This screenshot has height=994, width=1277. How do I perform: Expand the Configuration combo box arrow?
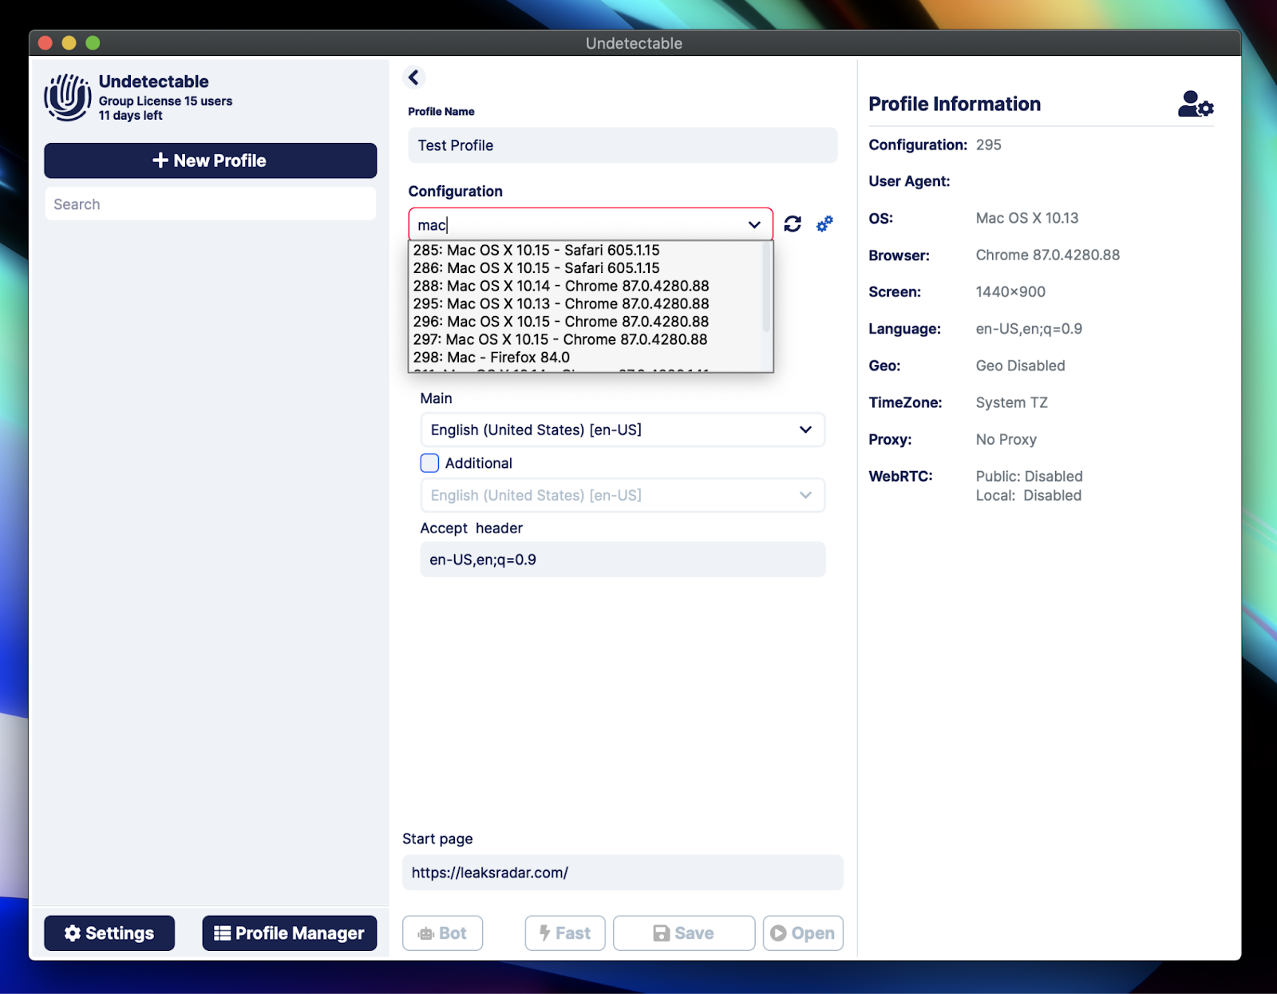tap(754, 225)
